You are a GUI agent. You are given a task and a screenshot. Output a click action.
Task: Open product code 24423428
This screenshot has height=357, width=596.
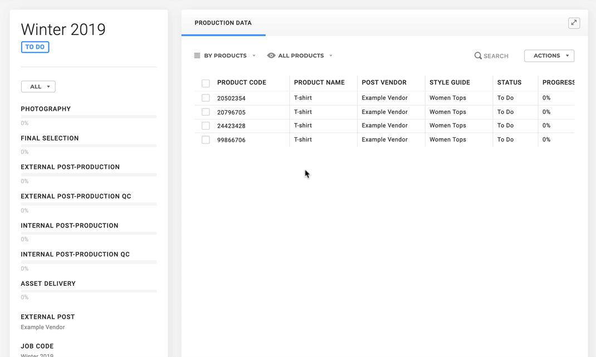coord(231,126)
